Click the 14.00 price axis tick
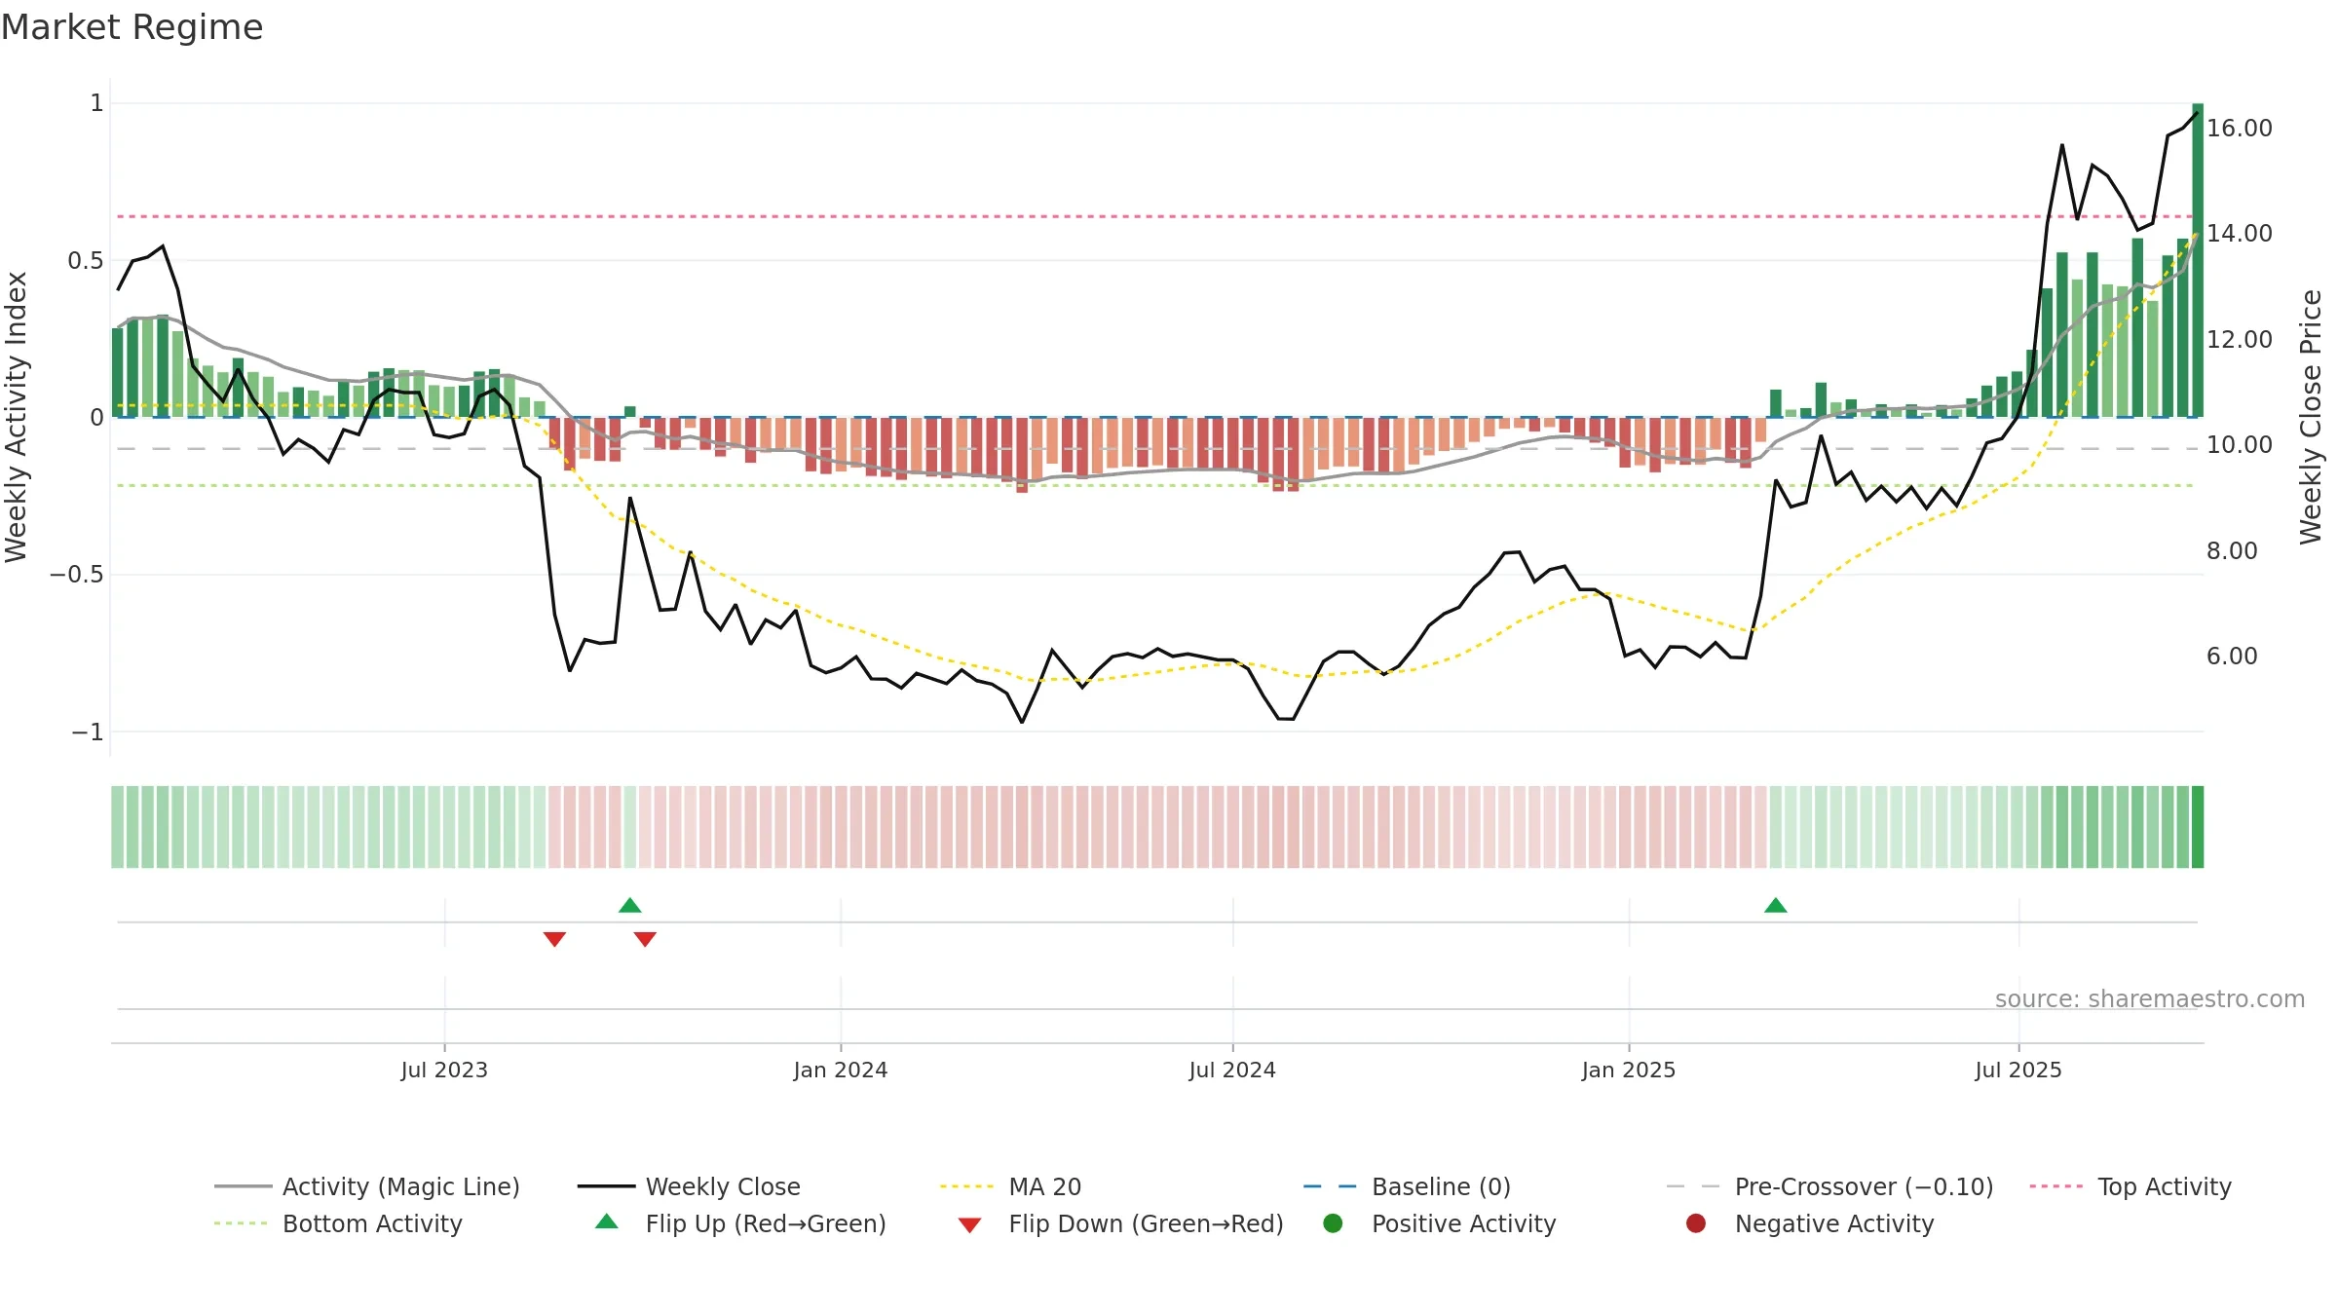Image resolution: width=2338 pixels, height=1315 pixels. pos(2240,233)
